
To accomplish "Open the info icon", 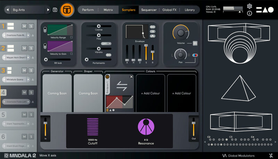I will click(x=250, y=13).
